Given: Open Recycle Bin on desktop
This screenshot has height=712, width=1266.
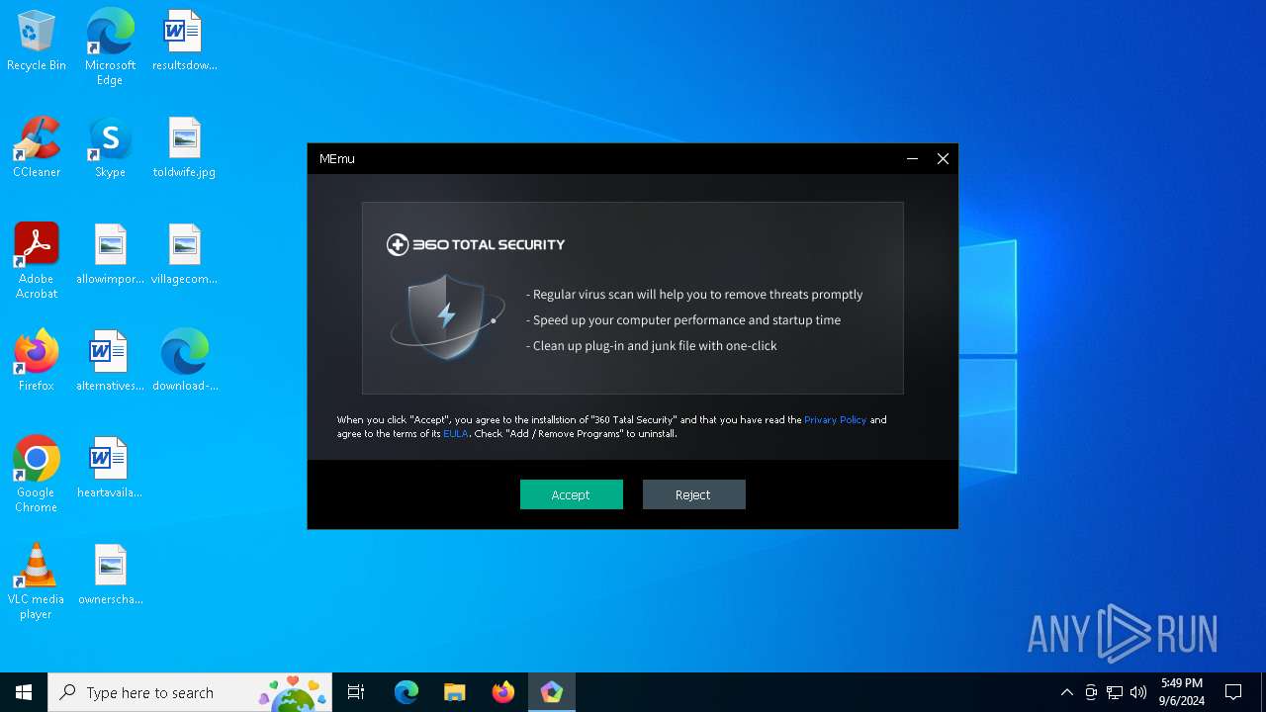Looking at the screenshot, I should click(37, 42).
